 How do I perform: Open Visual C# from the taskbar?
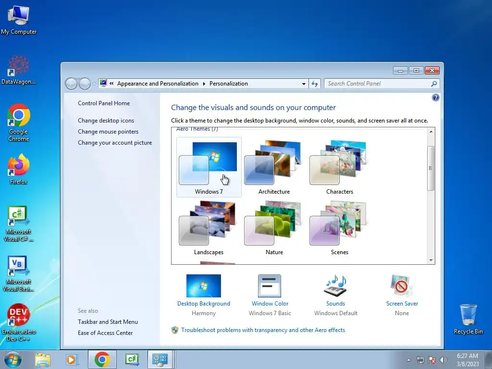pyautogui.click(x=132, y=359)
